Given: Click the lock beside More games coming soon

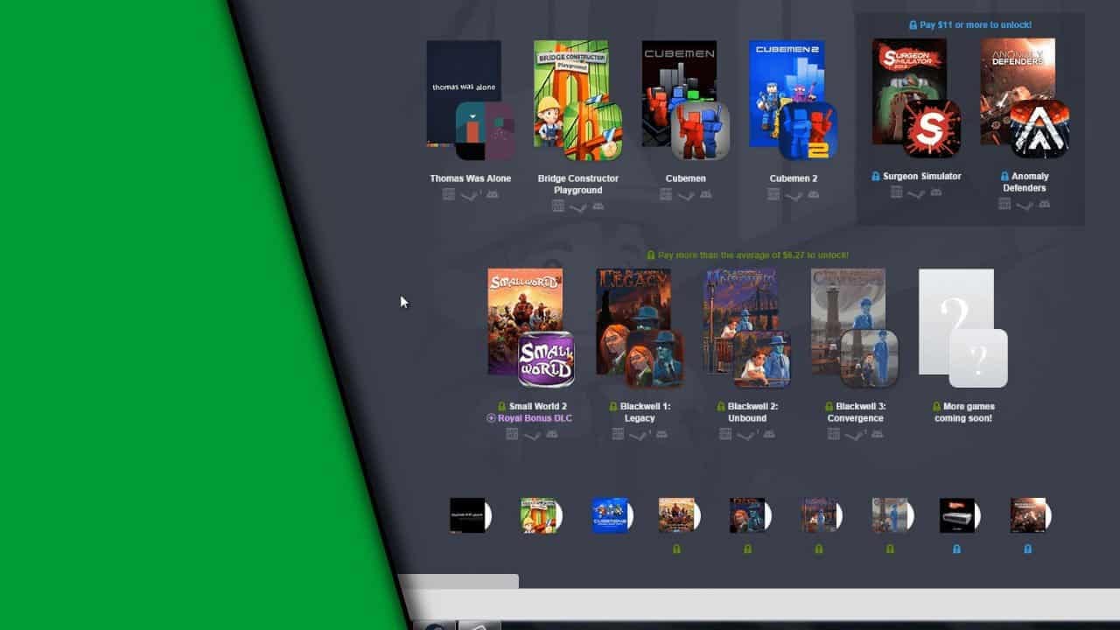Looking at the screenshot, I should 937,407.
